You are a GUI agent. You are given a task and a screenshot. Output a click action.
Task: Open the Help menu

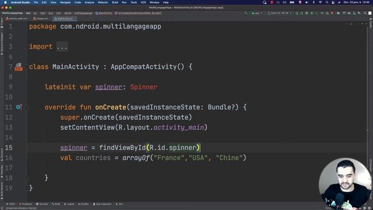click(x=166, y=2)
